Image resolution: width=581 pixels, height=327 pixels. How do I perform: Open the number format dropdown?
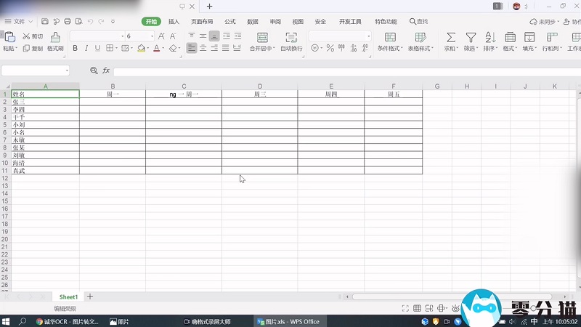(368, 36)
